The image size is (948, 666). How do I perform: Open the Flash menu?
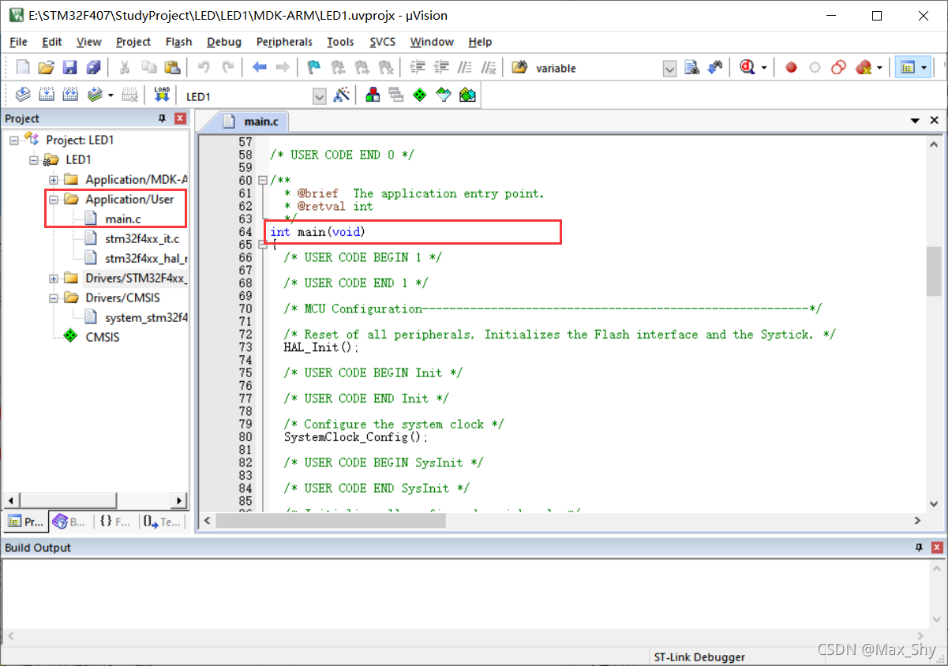point(178,42)
